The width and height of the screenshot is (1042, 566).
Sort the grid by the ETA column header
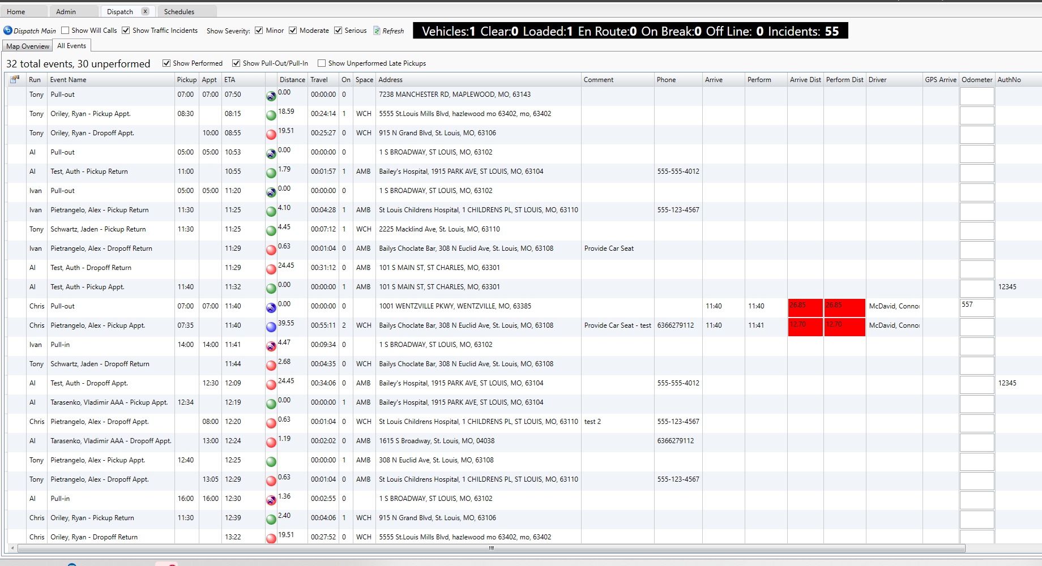tap(230, 80)
